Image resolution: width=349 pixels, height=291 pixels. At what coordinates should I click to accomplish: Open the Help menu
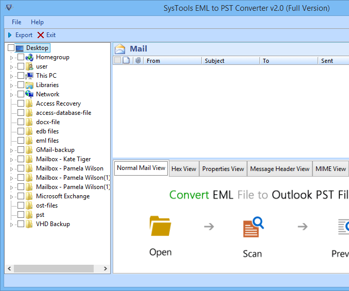[37, 22]
